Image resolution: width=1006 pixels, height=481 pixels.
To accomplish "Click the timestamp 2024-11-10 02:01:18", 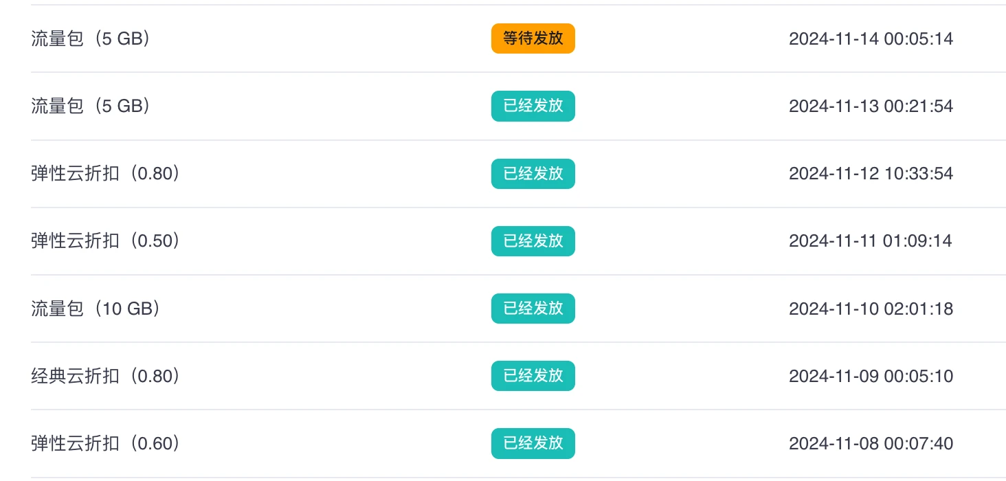I will (871, 309).
